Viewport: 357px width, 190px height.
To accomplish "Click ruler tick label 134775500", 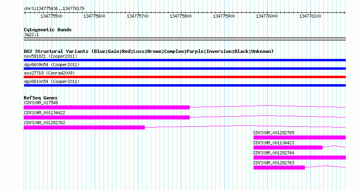I will click(51, 16).
